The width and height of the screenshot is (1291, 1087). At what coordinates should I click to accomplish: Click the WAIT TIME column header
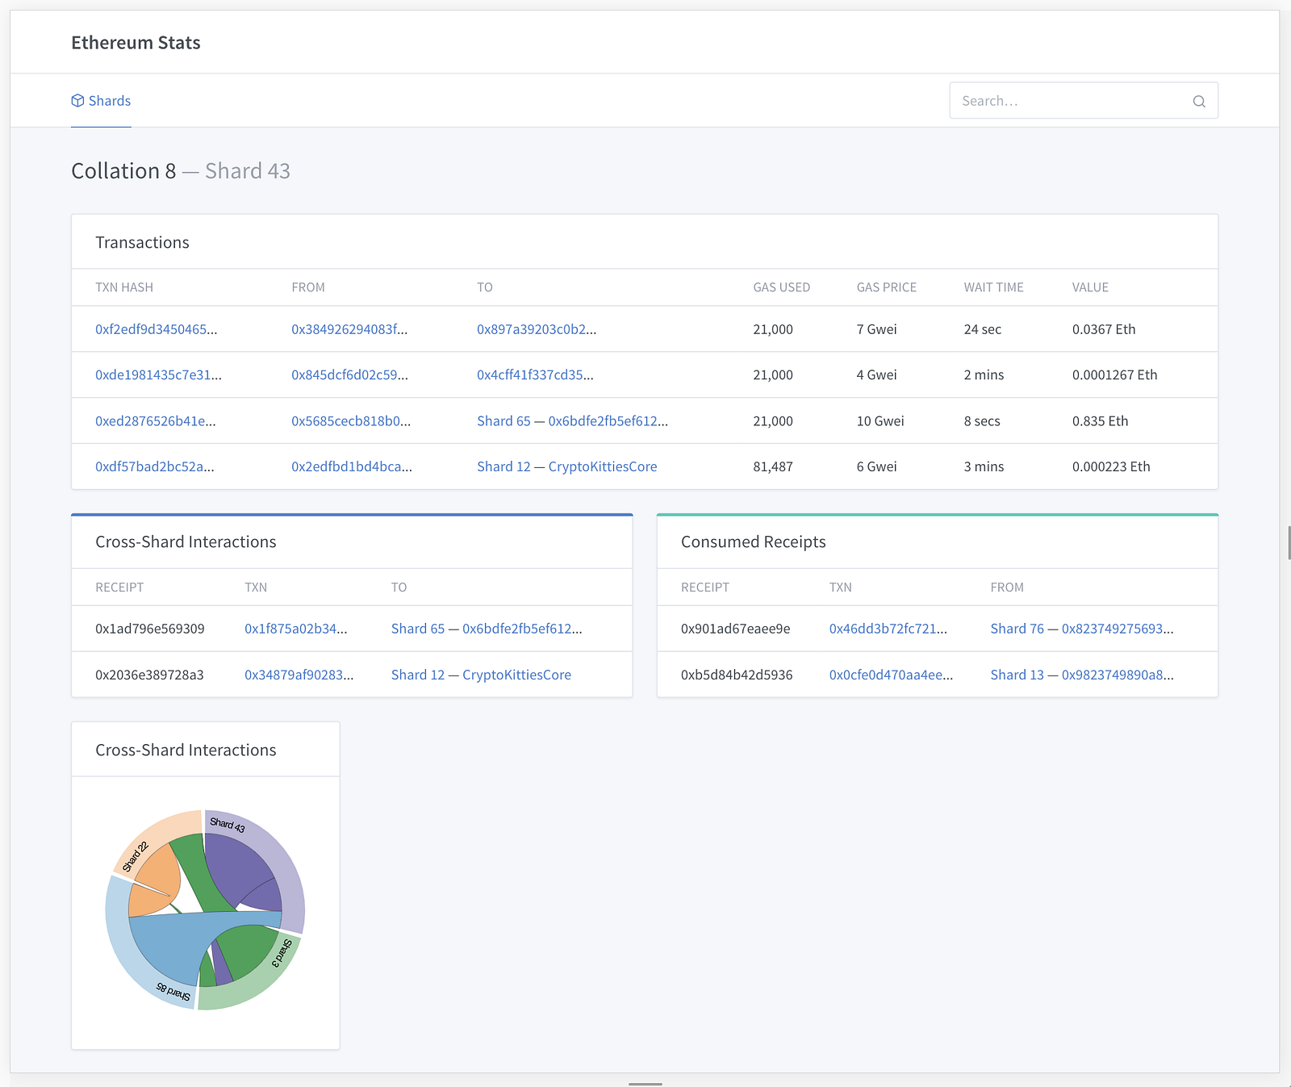(x=994, y=287)
